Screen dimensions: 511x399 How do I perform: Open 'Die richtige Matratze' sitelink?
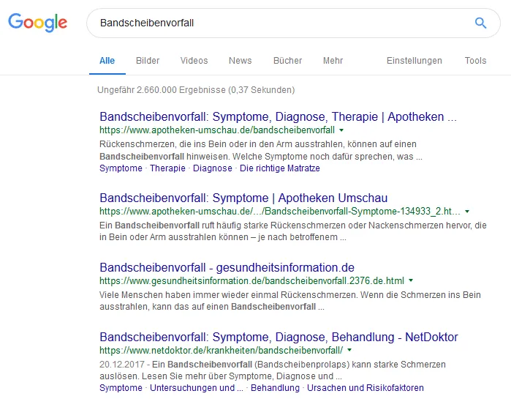click(279, 168)
